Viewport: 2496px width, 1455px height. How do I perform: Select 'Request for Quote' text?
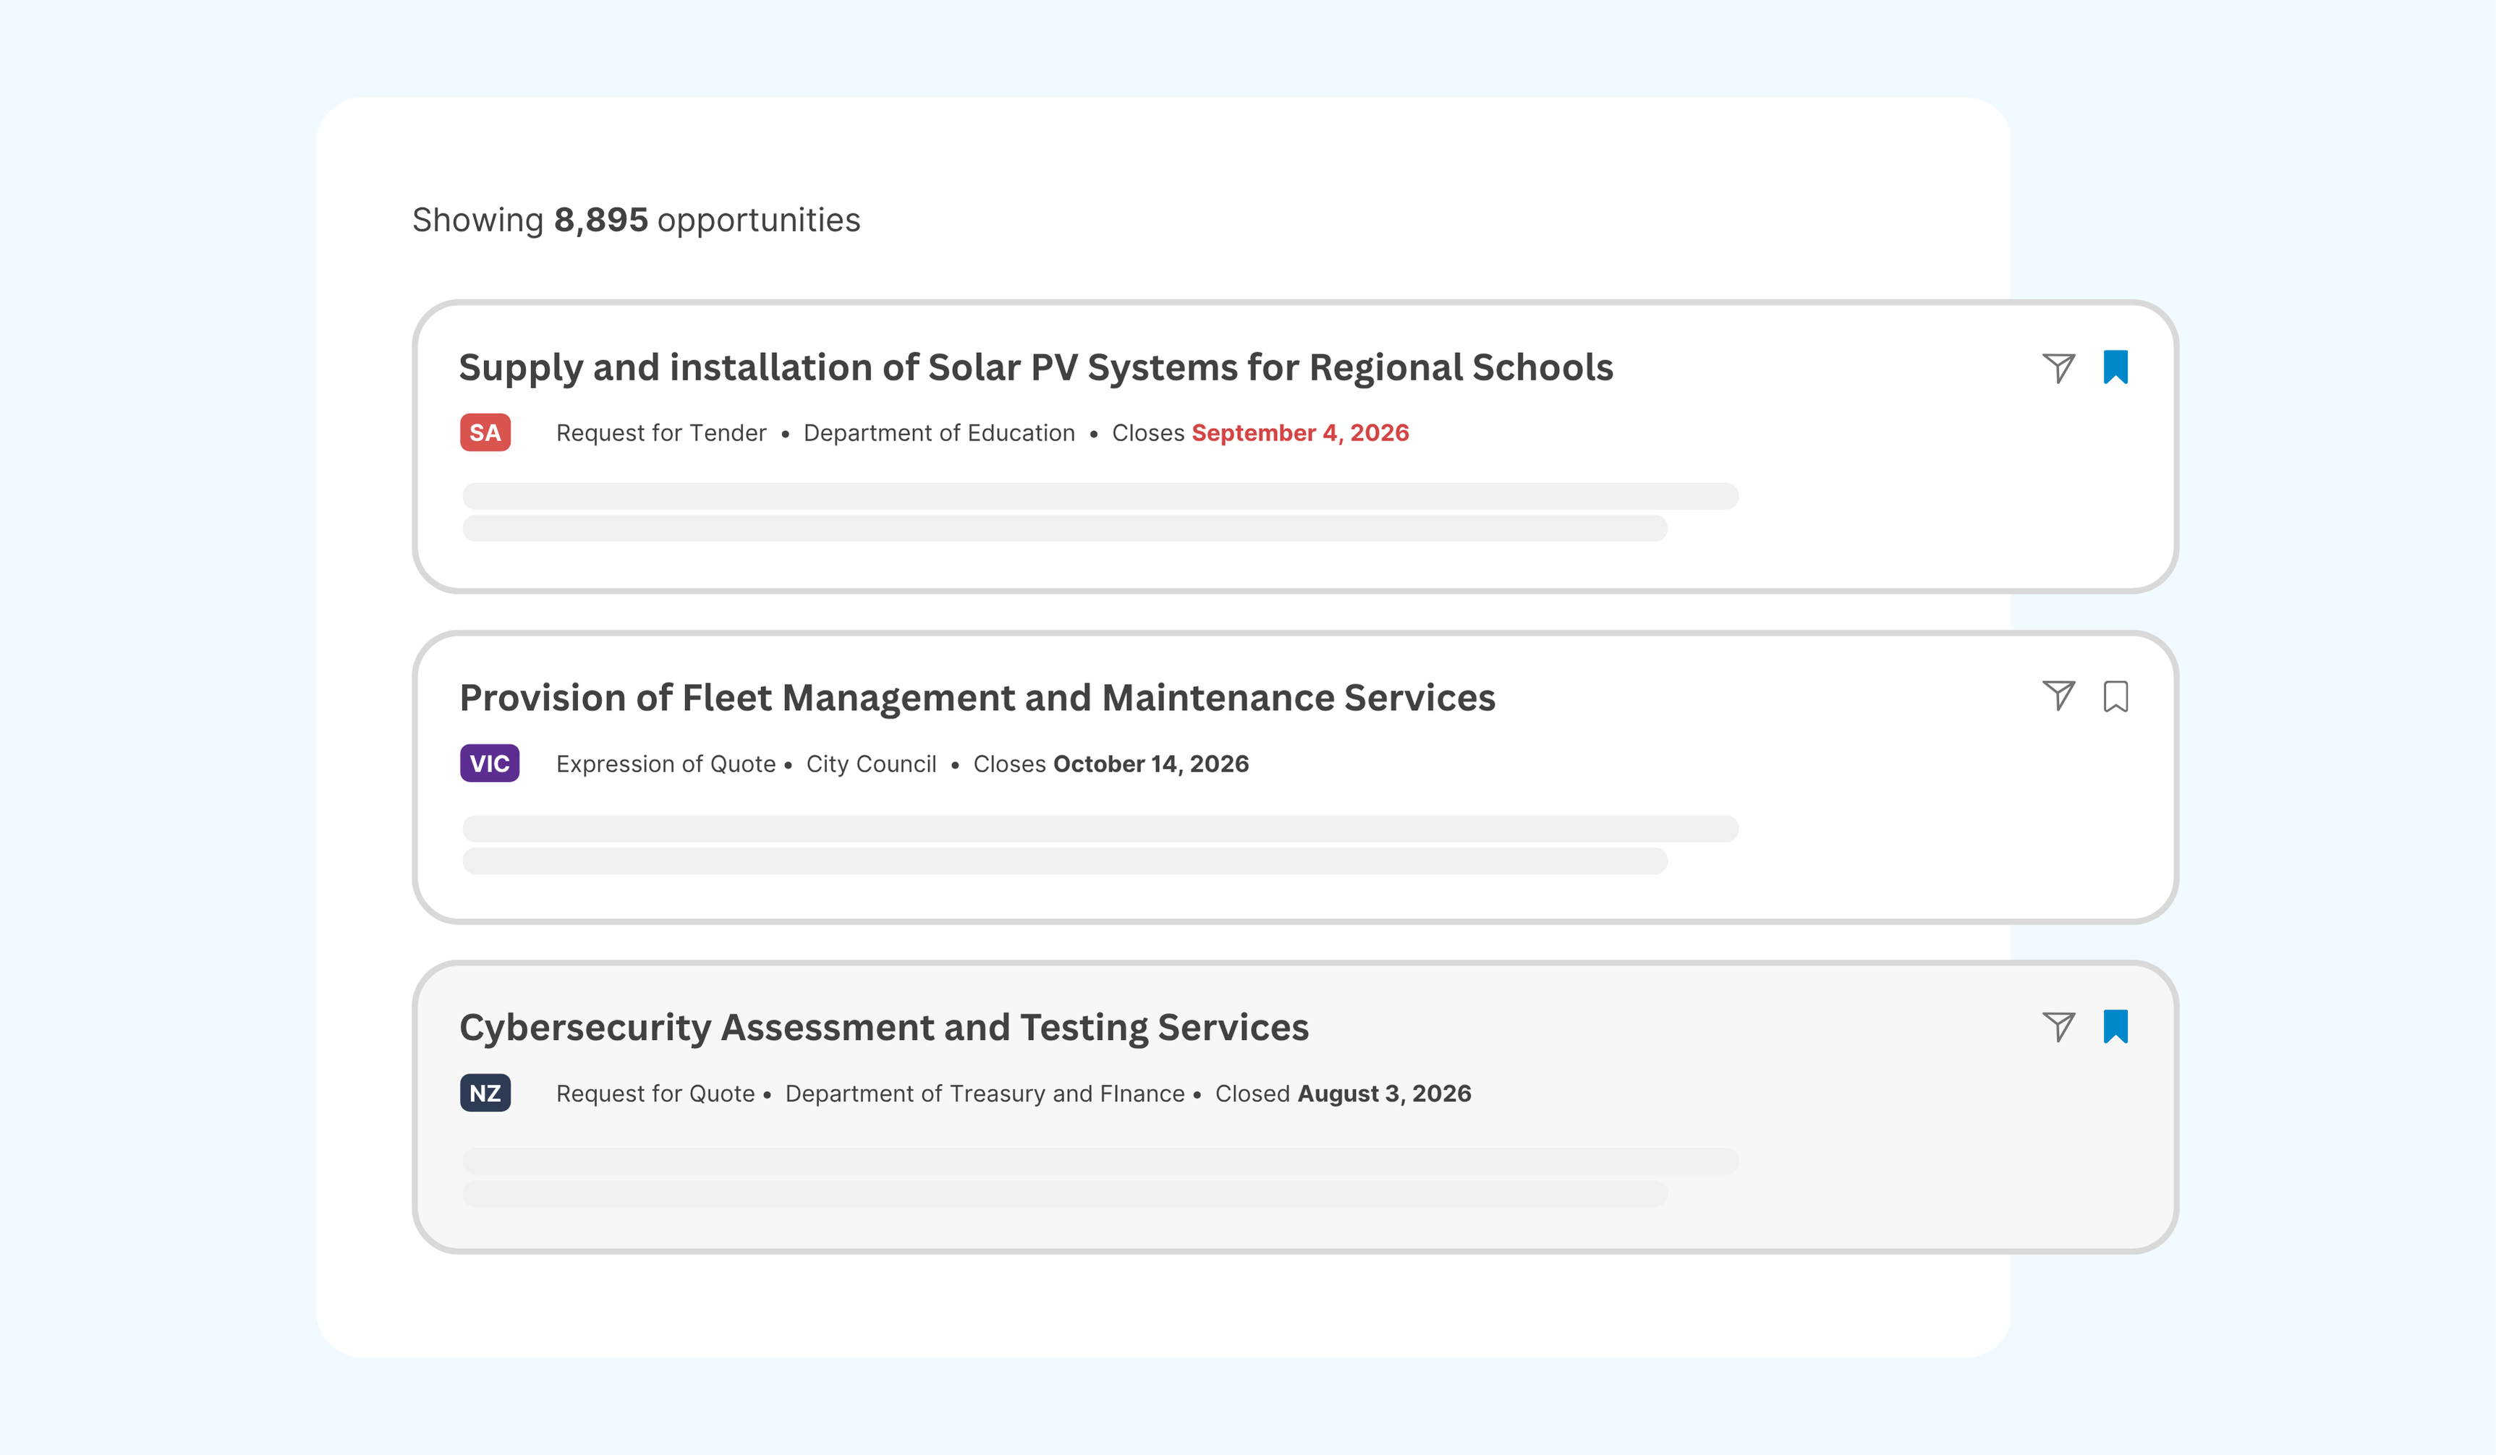[x=655, y=1093]
